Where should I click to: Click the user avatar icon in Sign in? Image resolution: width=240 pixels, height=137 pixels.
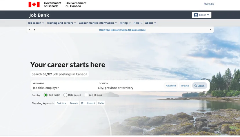(196, 15)
